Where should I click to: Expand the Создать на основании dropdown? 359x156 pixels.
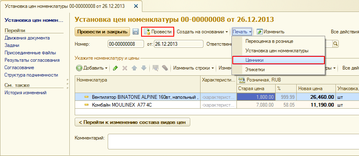(x=202, y=32)
